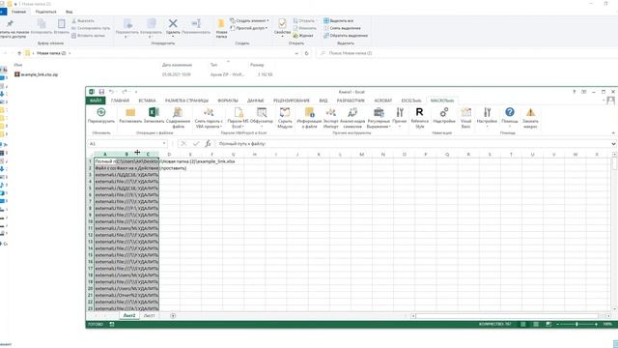Click Переименовать icon in Explorer ribbon
The image size is (618, 348).
click(x=196, y=23)
